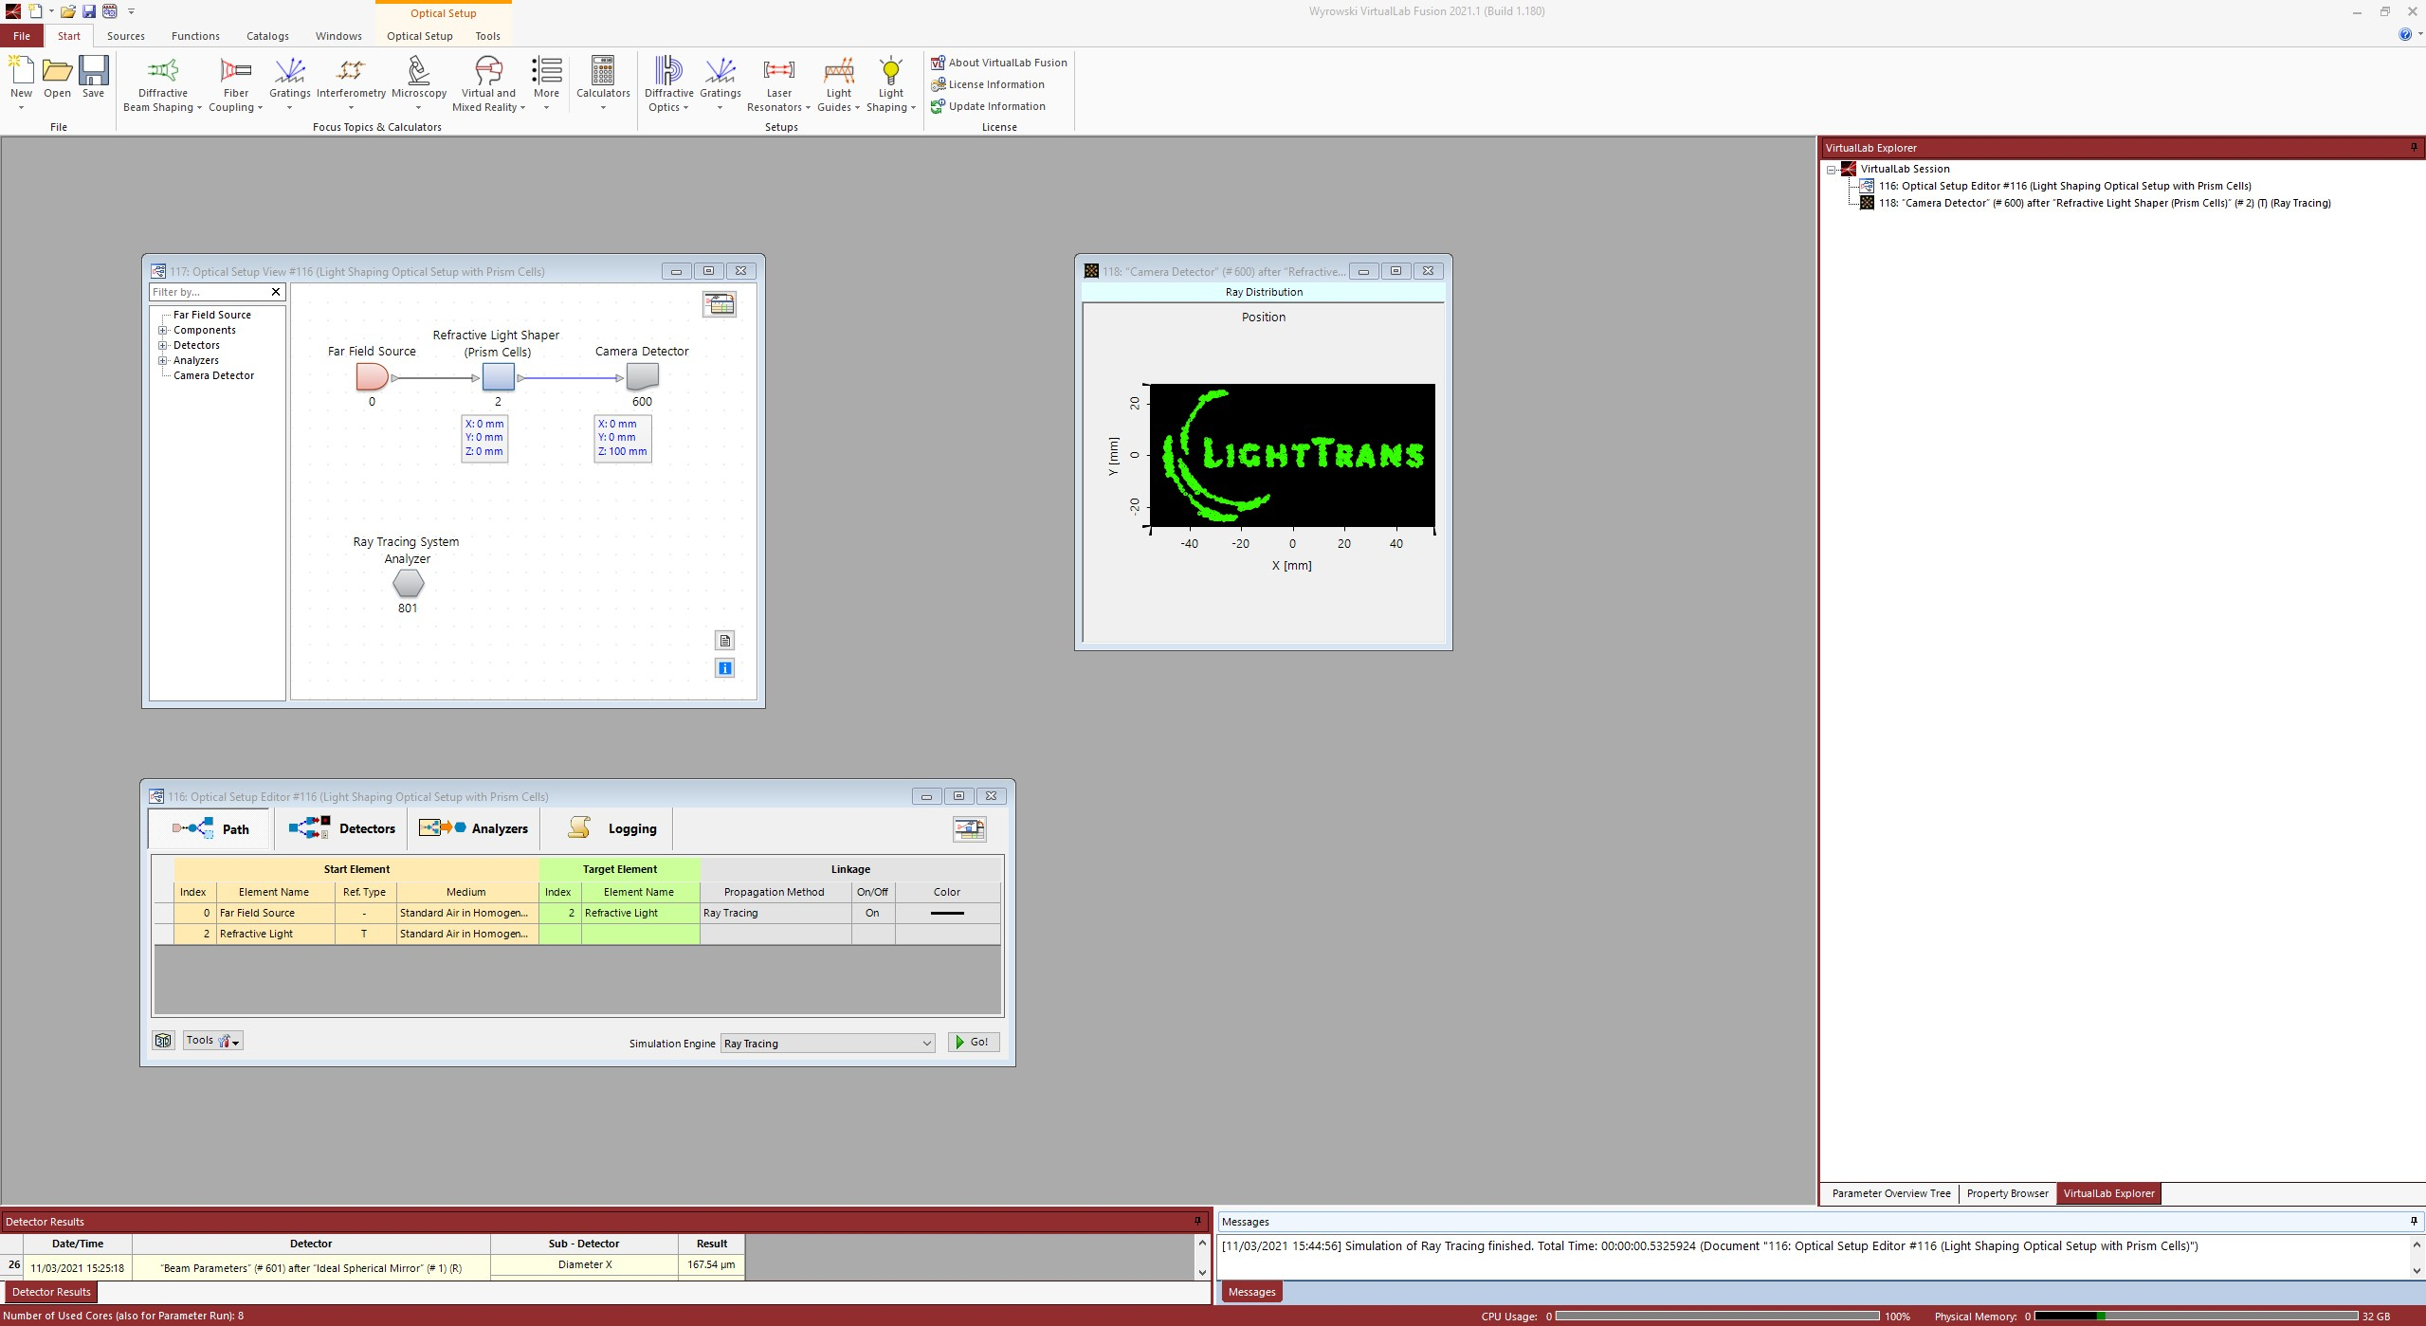
Task: Unpin the VirtualLab Explorer panel
Action: [2414, 148]
